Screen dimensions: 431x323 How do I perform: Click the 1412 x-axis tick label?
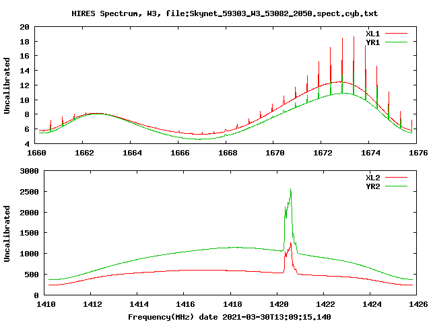point(92,304)
